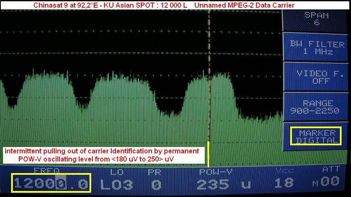The image size is (351, 197).
Task: Toggle the VIDEO F. OFF softkey
Action: click(x=317, y=77)
